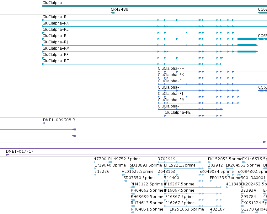Viewport: 267px width, 214px height.
Task: Select the 3702919 EST label
Action: 167,159
